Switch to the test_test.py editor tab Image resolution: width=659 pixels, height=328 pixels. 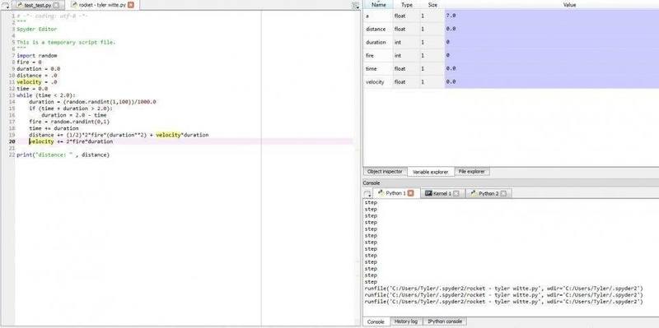click(x=37, y=5)
